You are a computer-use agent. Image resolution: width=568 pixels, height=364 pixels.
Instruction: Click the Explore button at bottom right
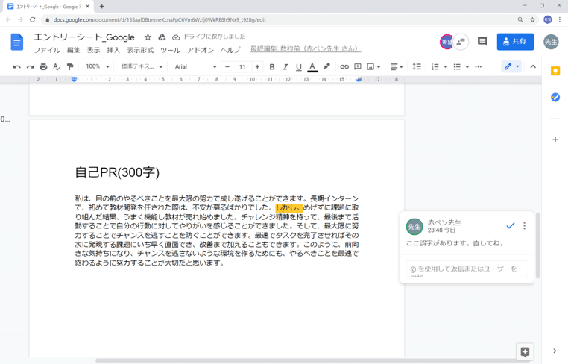525,351
